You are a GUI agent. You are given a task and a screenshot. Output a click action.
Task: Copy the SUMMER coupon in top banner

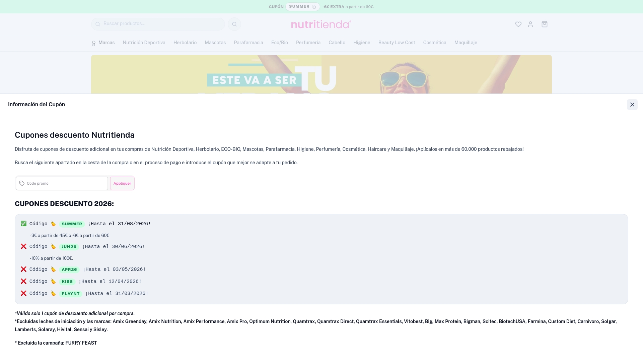pyautogui.click(x=302, y=7)
